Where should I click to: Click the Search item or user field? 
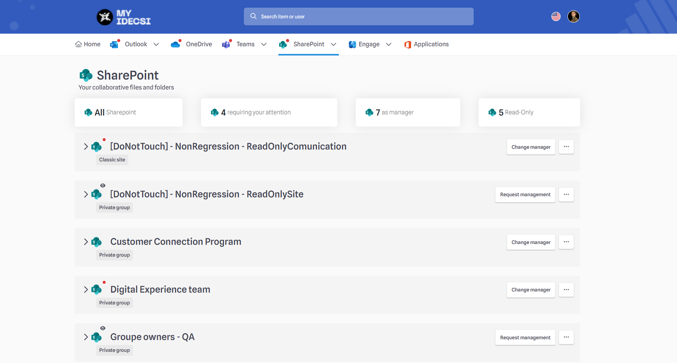(x=358, y=16)
